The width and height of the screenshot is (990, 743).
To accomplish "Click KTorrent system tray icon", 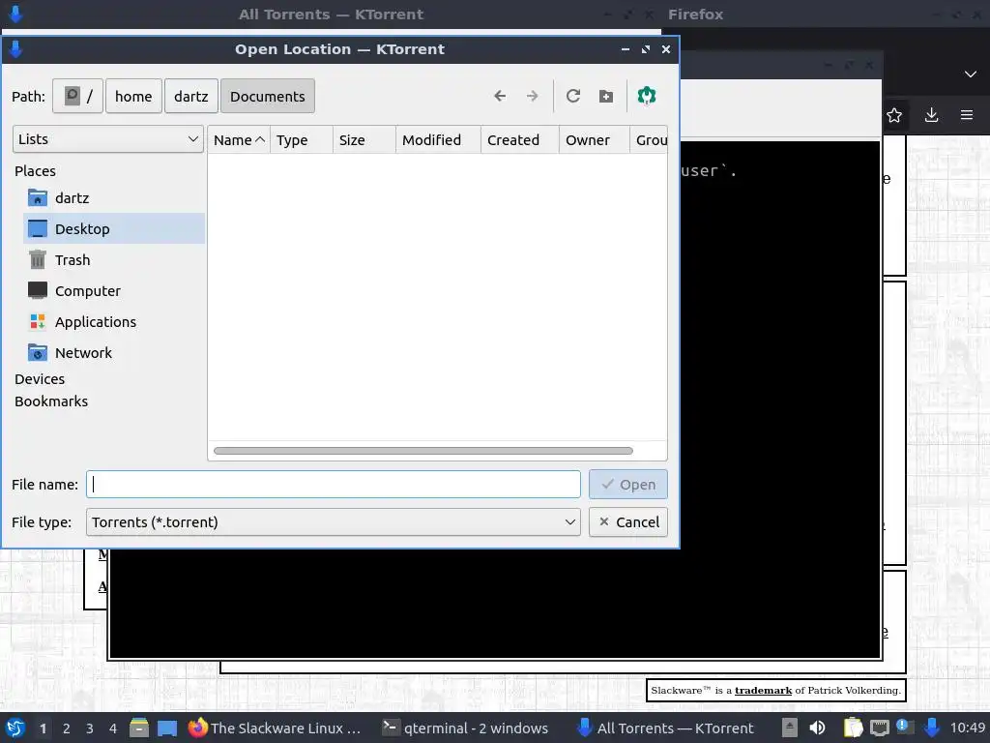I will (x=931, y=728).
